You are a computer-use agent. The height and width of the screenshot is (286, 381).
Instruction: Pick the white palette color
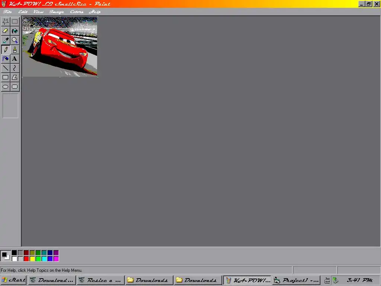point(15,259)
